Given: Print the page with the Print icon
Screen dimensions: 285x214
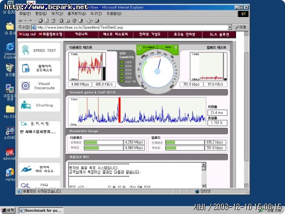Looking at the screenshot, I should 97,21.
